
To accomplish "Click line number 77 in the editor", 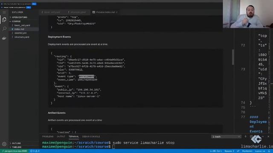I will (x=243, y=117).
